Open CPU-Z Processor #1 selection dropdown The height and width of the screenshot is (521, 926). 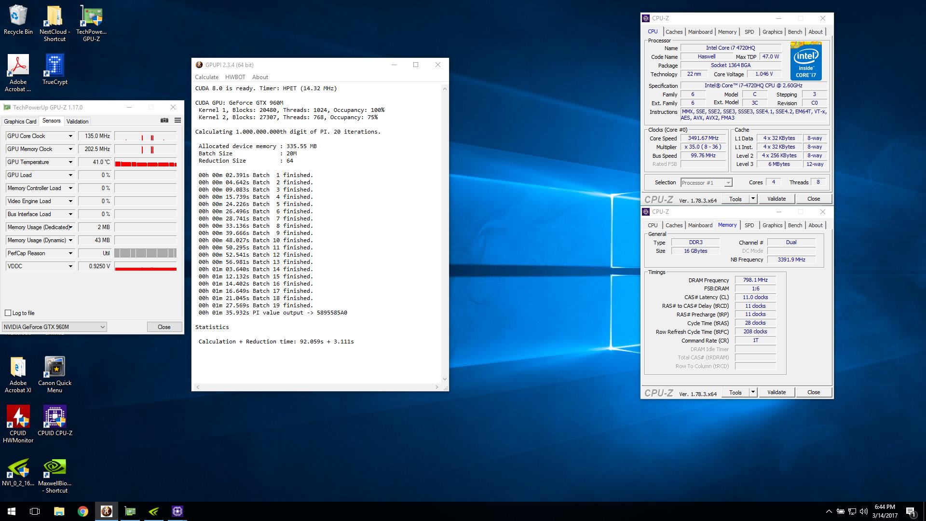point(707,183)
